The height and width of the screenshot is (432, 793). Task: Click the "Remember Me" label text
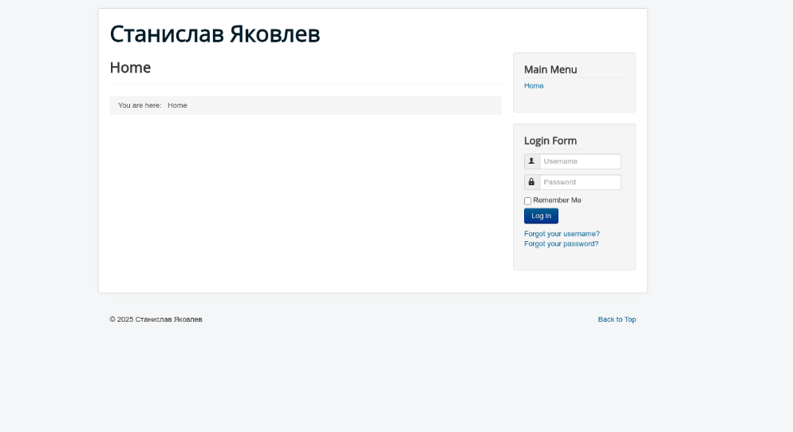click(557, 200)
